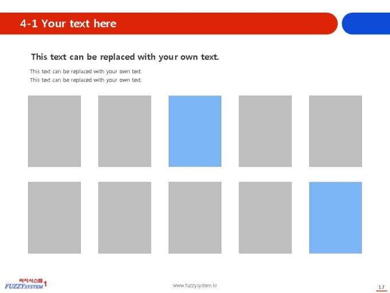This screenshot has width=390, height=293.
Task: Click middle gray placeholder in bottom row
Action: pyautogui.click(x=195, y=218)
